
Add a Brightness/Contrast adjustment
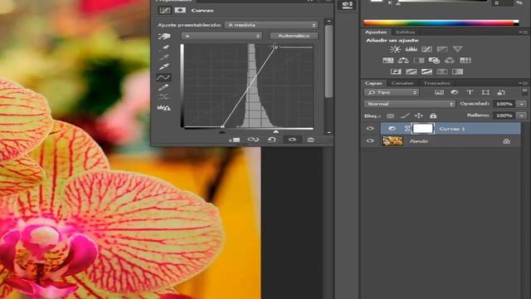[395, 49]
